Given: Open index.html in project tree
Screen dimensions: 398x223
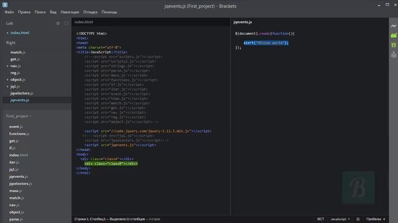Looking at the screenshot, I should coord(19,155).
